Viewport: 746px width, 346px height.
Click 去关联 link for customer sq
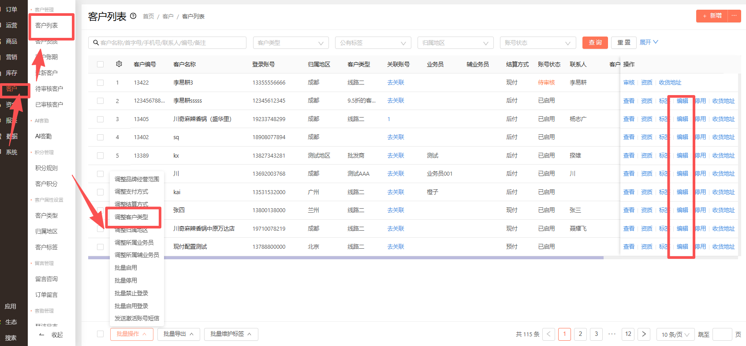395,137
